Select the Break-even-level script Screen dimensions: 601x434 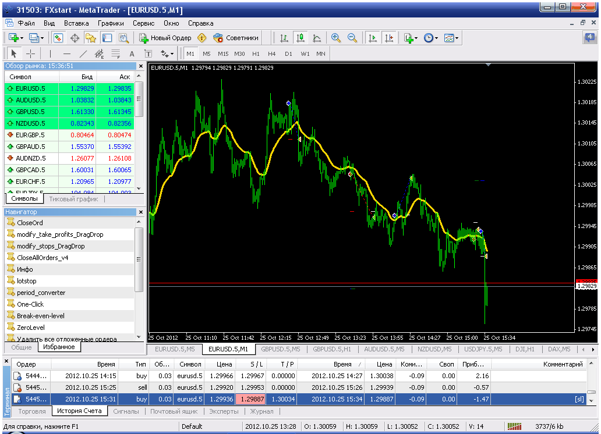pyautogui.click(x=70, y=316)
